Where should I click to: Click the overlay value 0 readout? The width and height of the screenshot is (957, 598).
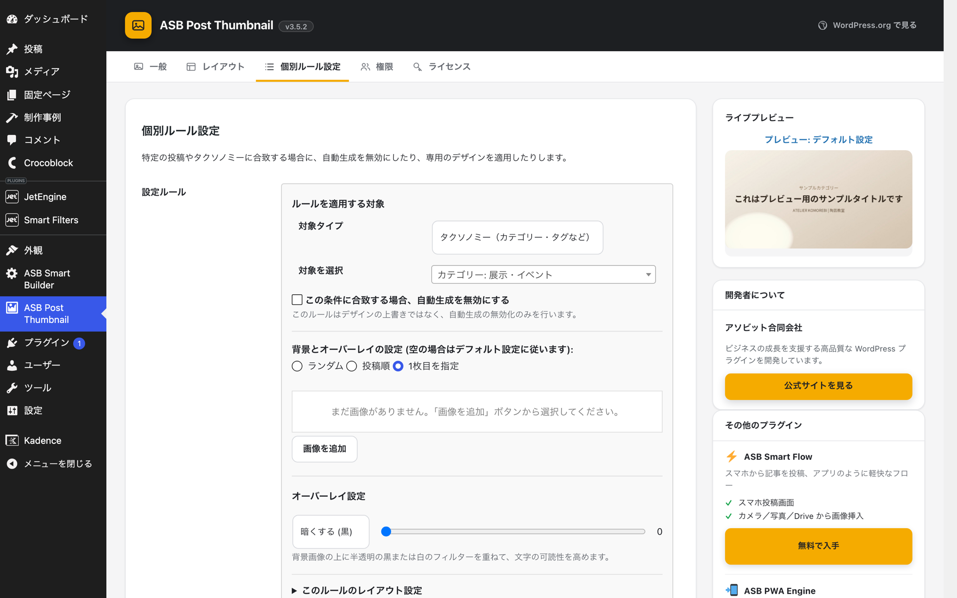coord(659,532)
